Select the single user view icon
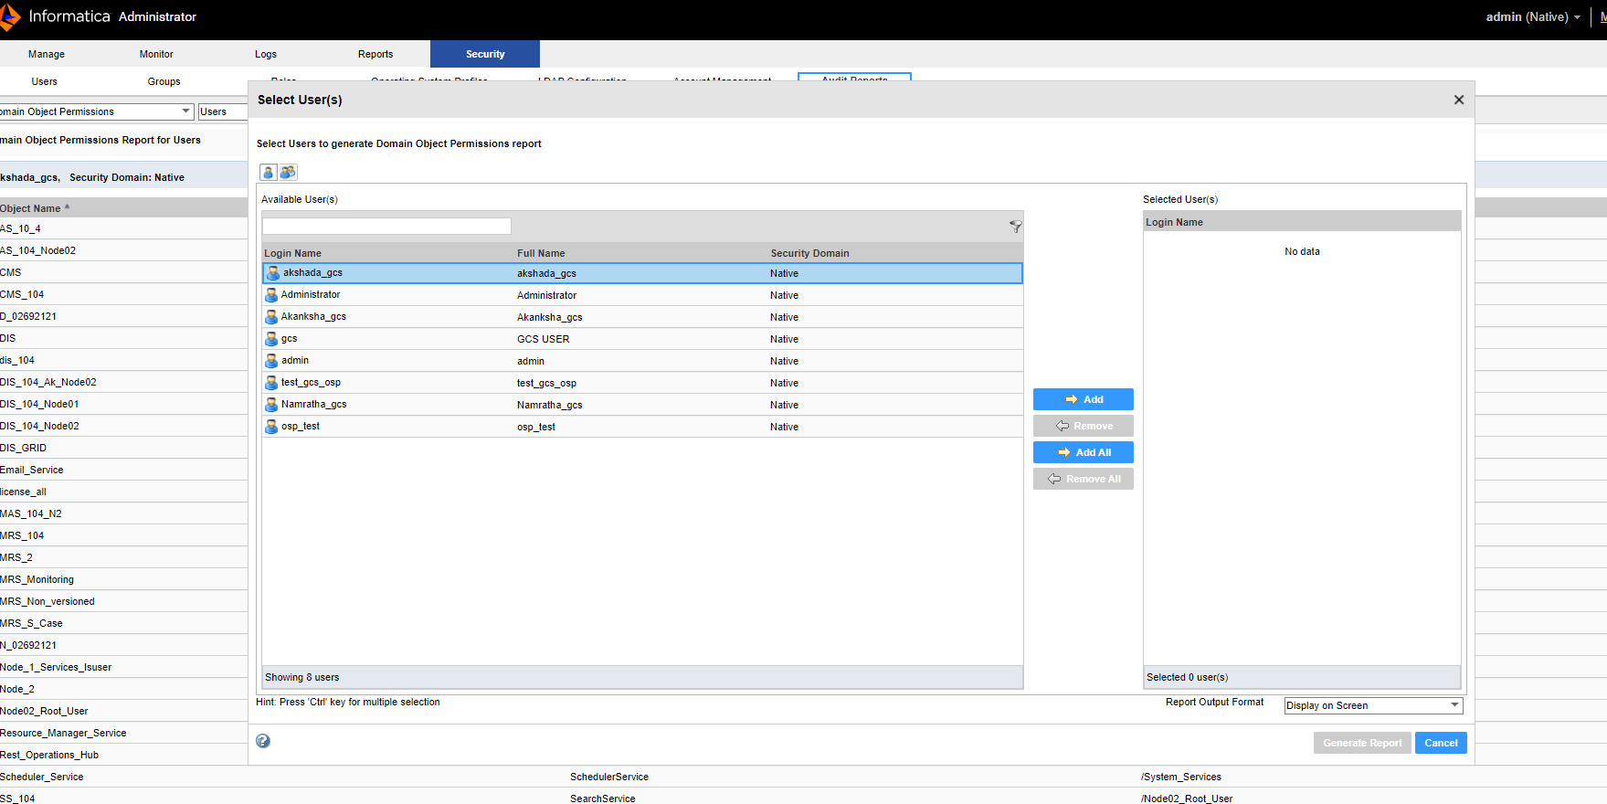Screen dimensions: 1607x804 269,172
